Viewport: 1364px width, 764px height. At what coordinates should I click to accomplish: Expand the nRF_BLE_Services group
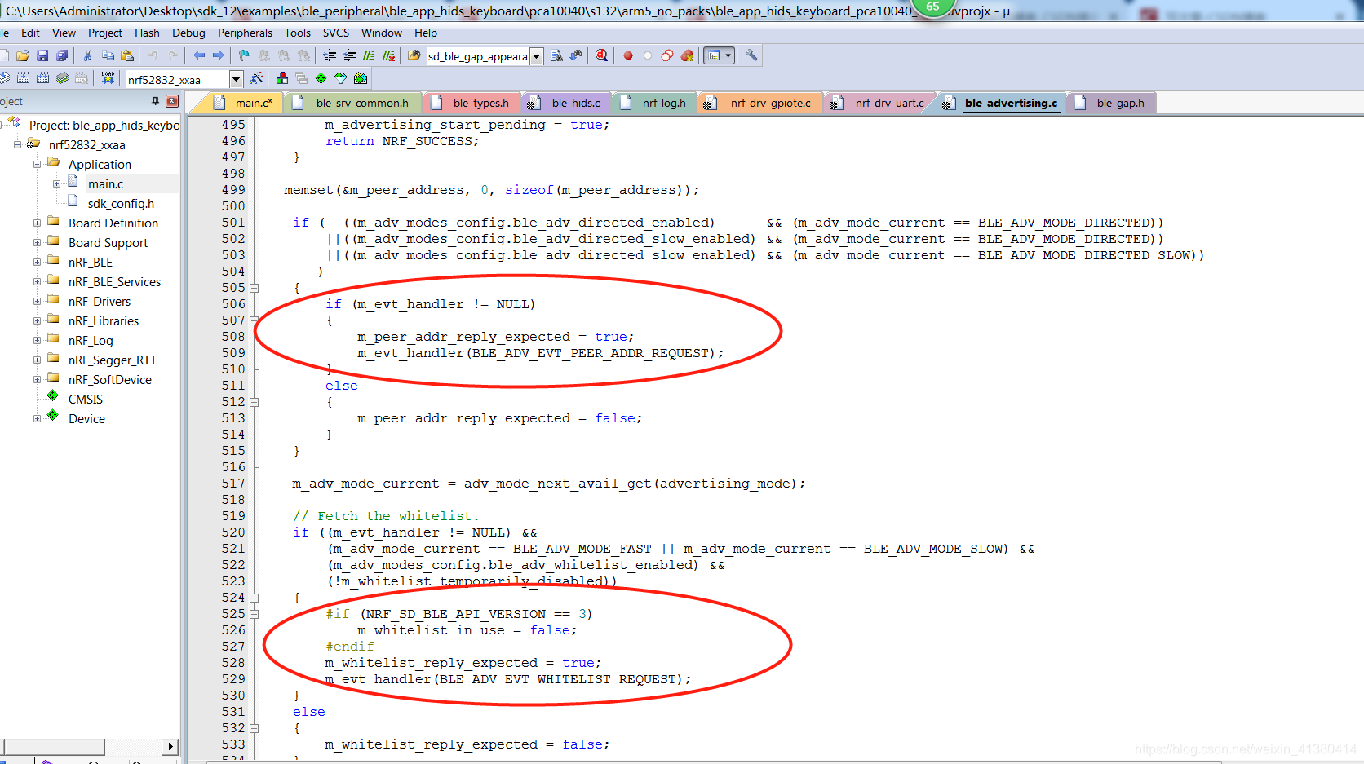tap(37, 281)
